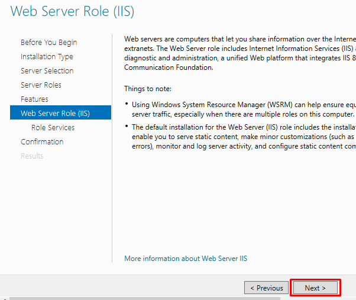Screen dimensions: 356x300
Task: Open More information about Web Server IIS
Action: coord(186,259)
